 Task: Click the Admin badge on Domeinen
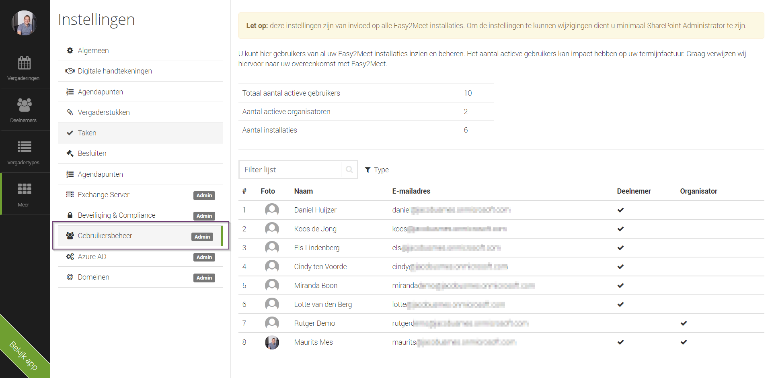click(204, 278)
